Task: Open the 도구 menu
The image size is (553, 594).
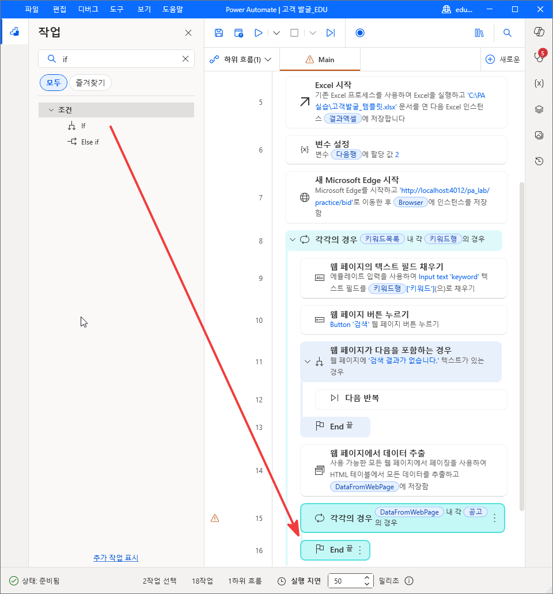Action: coord(117,9)
